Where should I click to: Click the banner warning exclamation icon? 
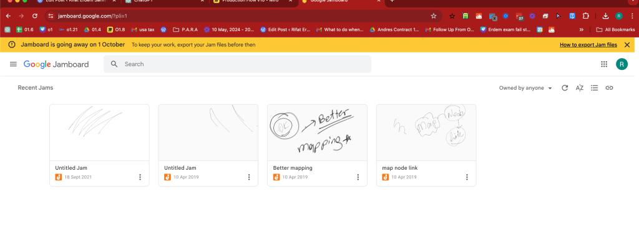point(12,44)
